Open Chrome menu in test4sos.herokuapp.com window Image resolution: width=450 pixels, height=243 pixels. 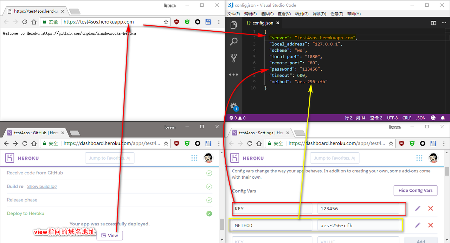point(219,22)
